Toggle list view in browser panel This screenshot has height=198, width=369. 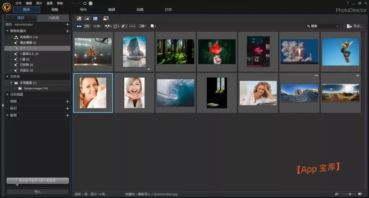(87, 26)
